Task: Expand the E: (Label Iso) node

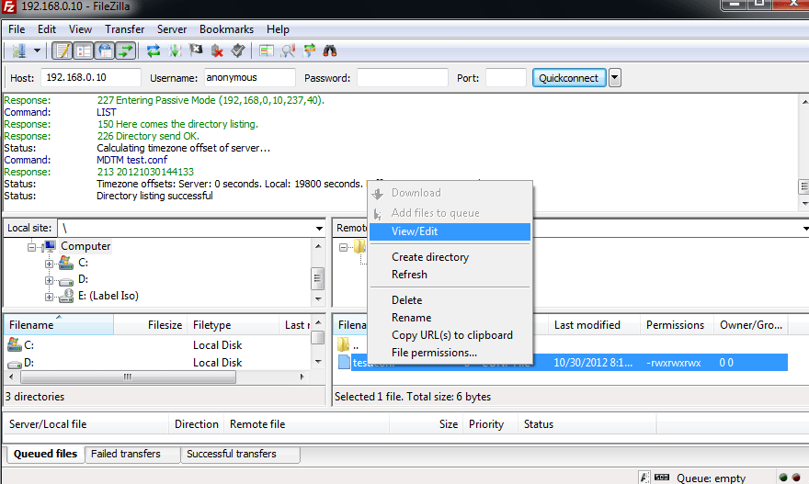Action: pos(49,297)
